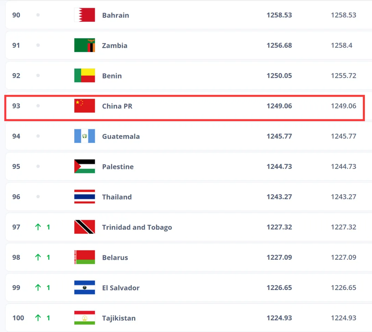The width and height of the screenshot is (372, 332).
Task: Select the Tajikistan team name
Action: pyautogui.click(x=118, y=318)
